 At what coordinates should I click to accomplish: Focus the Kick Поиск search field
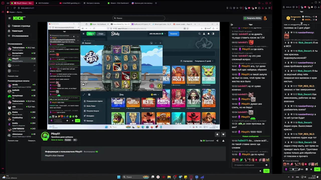(x=139, y=18)
